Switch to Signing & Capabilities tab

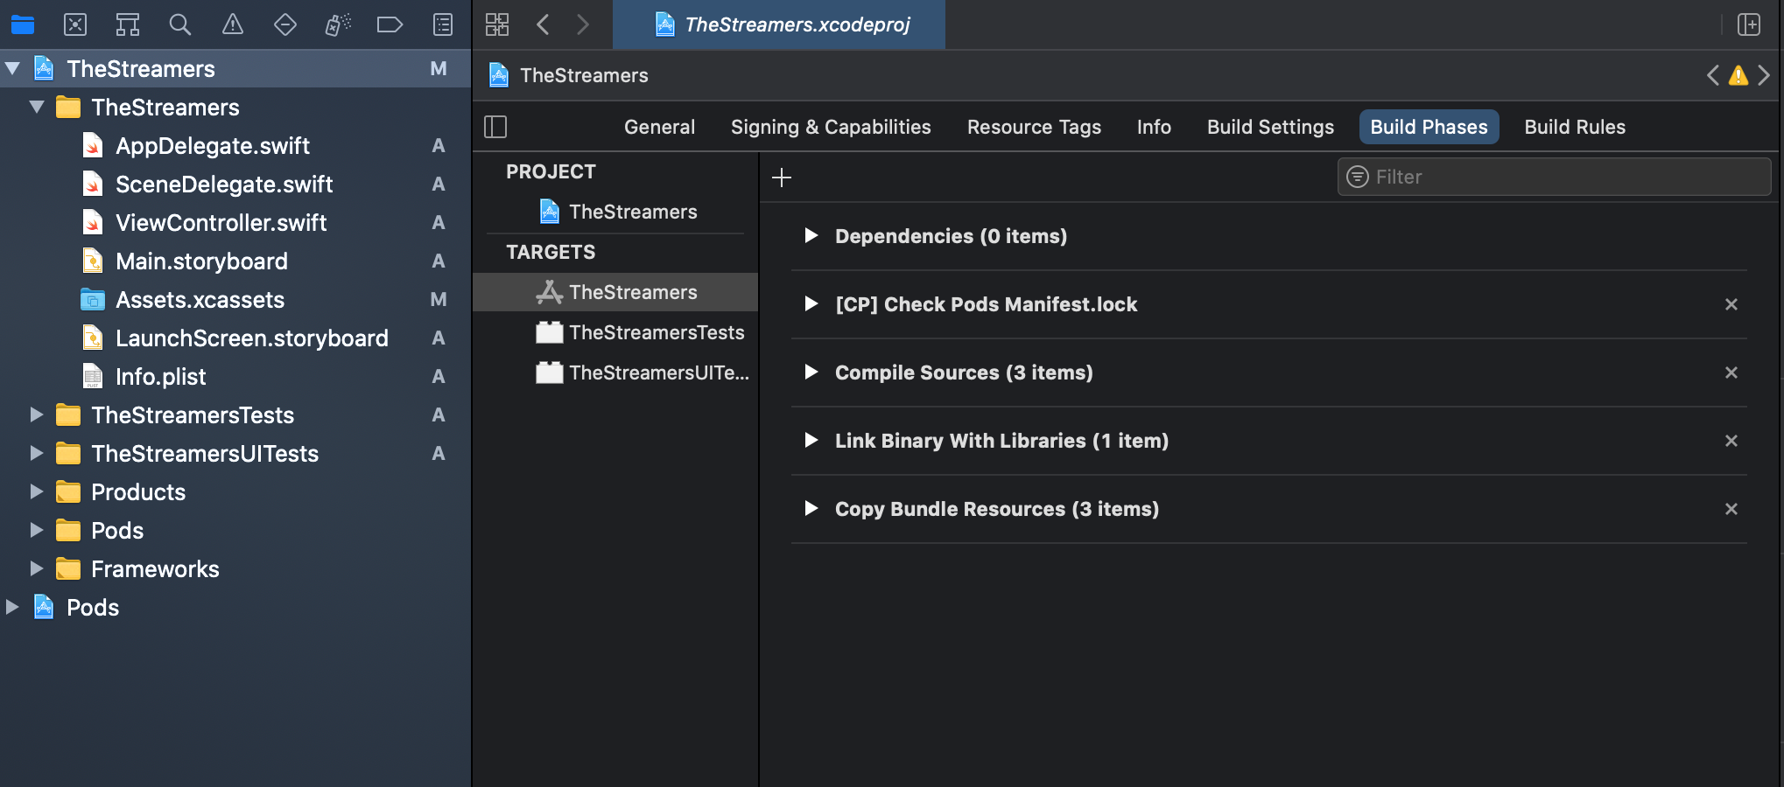point(831,127)
